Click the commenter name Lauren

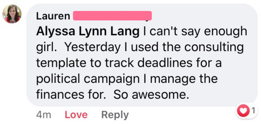53,16
